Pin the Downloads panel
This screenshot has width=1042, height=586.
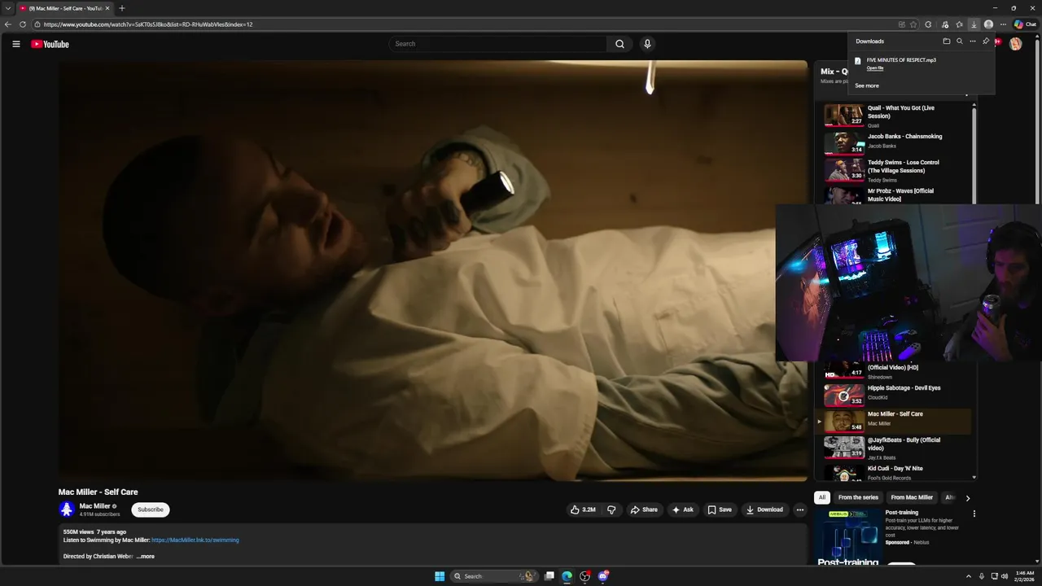click(985, 41)
